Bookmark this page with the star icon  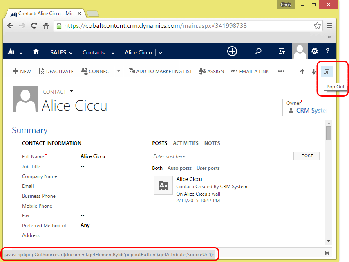point(317,26)
